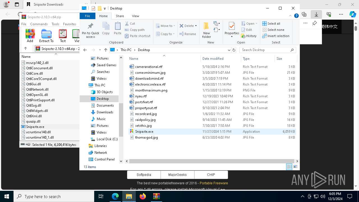
Task: Switch to Large icons view layout
Action: [295, 167]
